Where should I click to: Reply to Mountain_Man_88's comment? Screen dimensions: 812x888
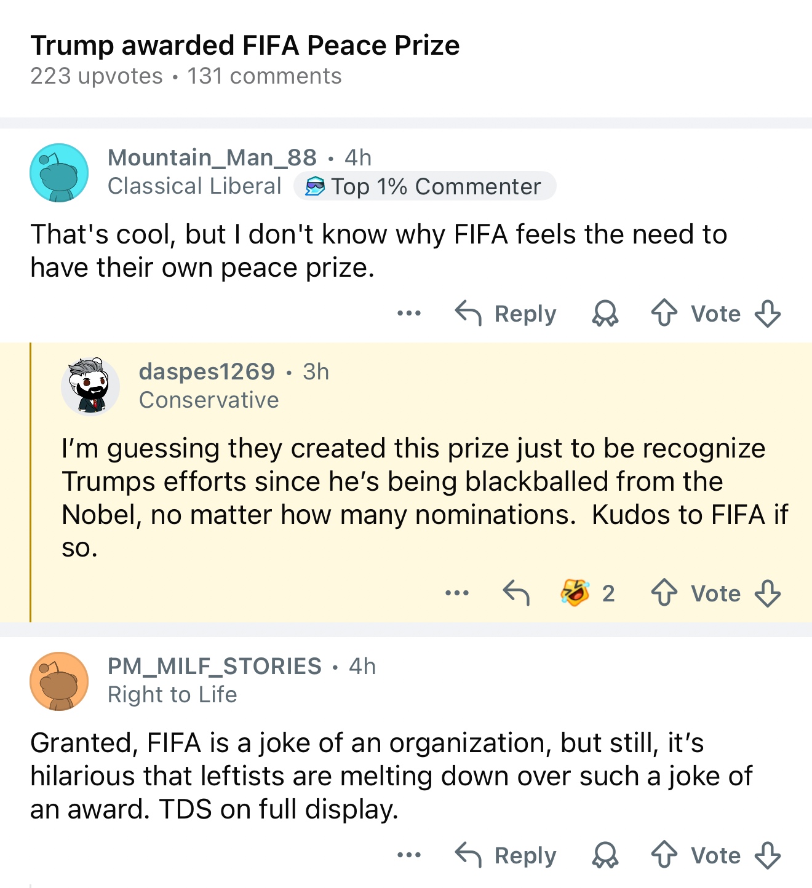[x=506, y=313]
